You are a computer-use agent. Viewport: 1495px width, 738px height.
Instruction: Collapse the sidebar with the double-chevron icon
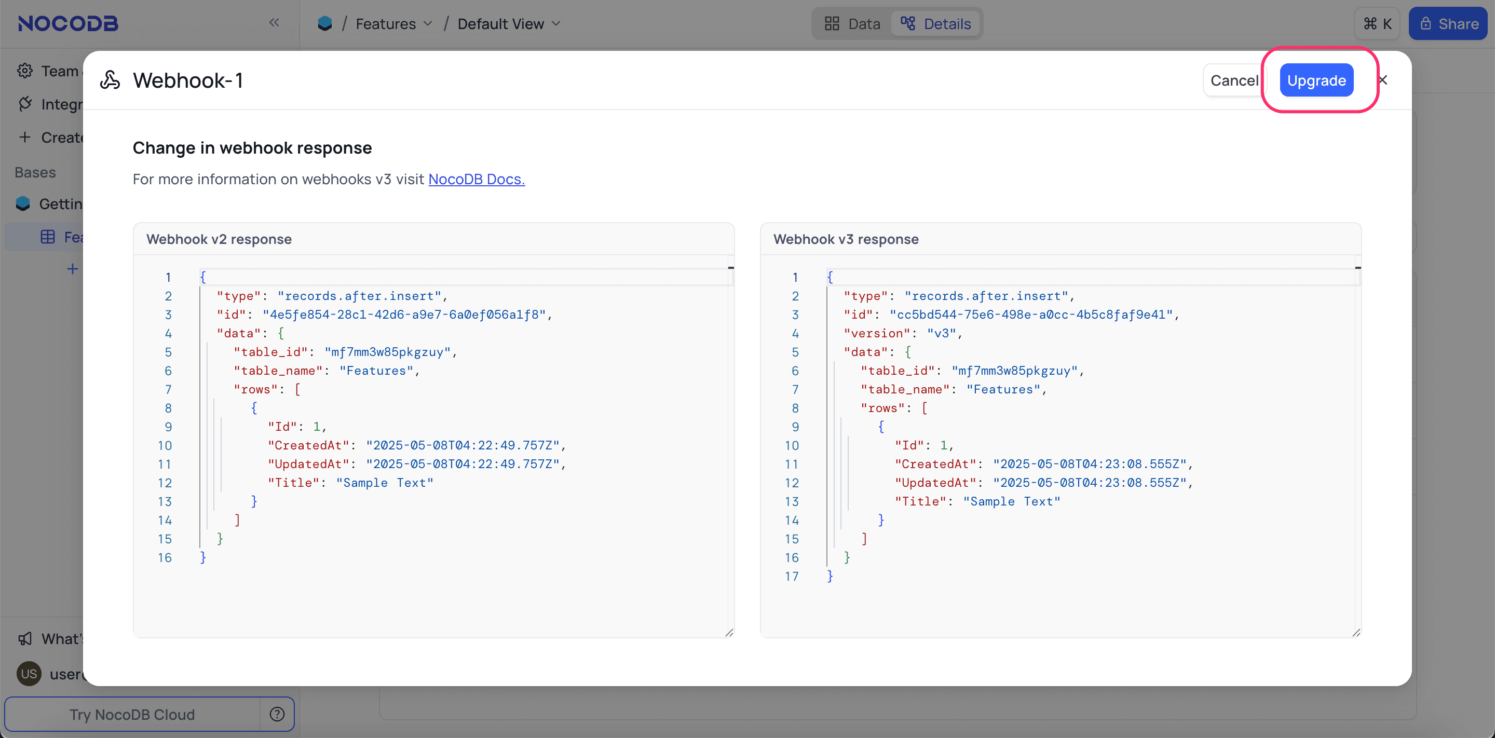[274, 23]
